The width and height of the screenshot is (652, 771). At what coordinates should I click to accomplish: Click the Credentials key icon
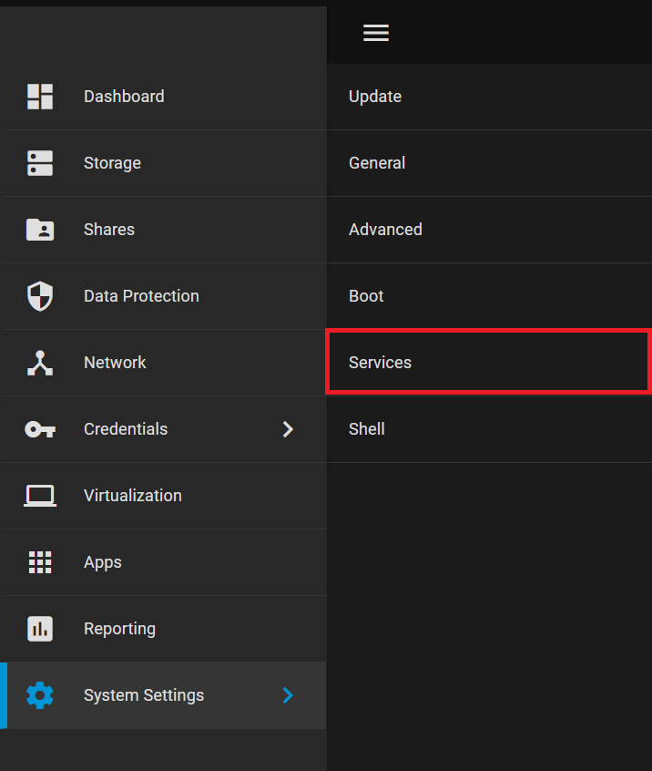click(40, 429)
